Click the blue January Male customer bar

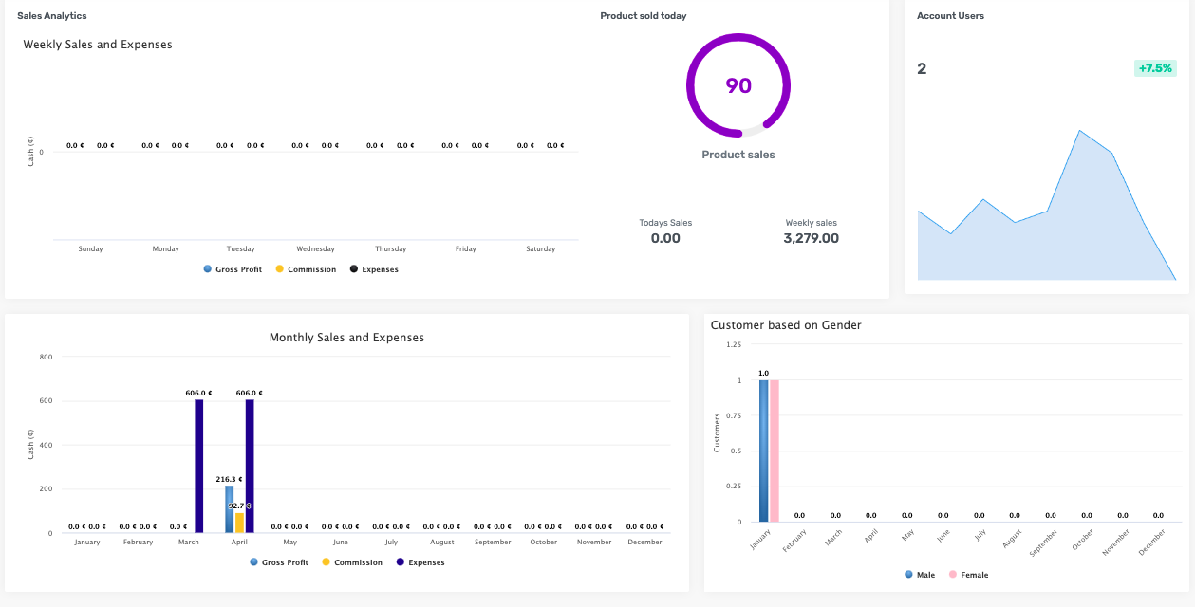click(x=763, y=451)
